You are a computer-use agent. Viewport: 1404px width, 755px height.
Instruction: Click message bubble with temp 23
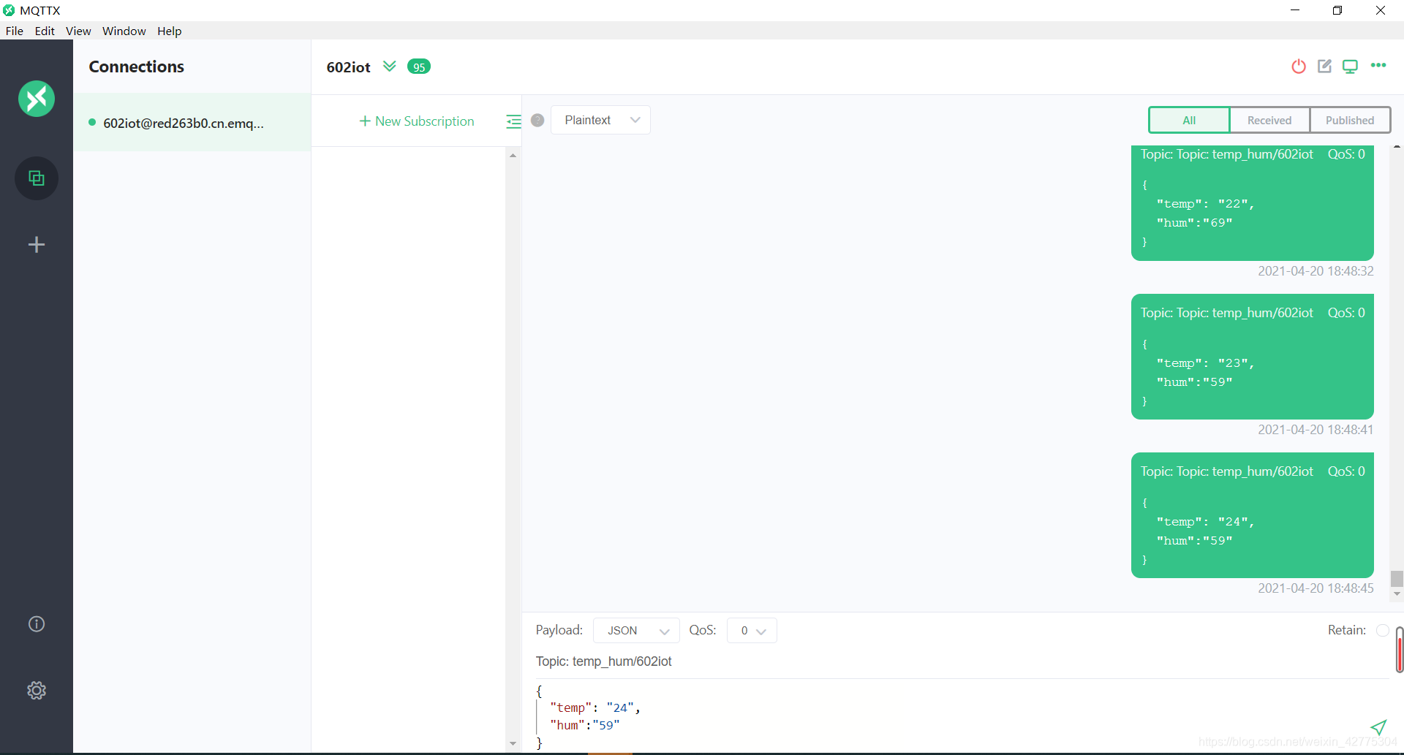click(x=1252, y=357)
